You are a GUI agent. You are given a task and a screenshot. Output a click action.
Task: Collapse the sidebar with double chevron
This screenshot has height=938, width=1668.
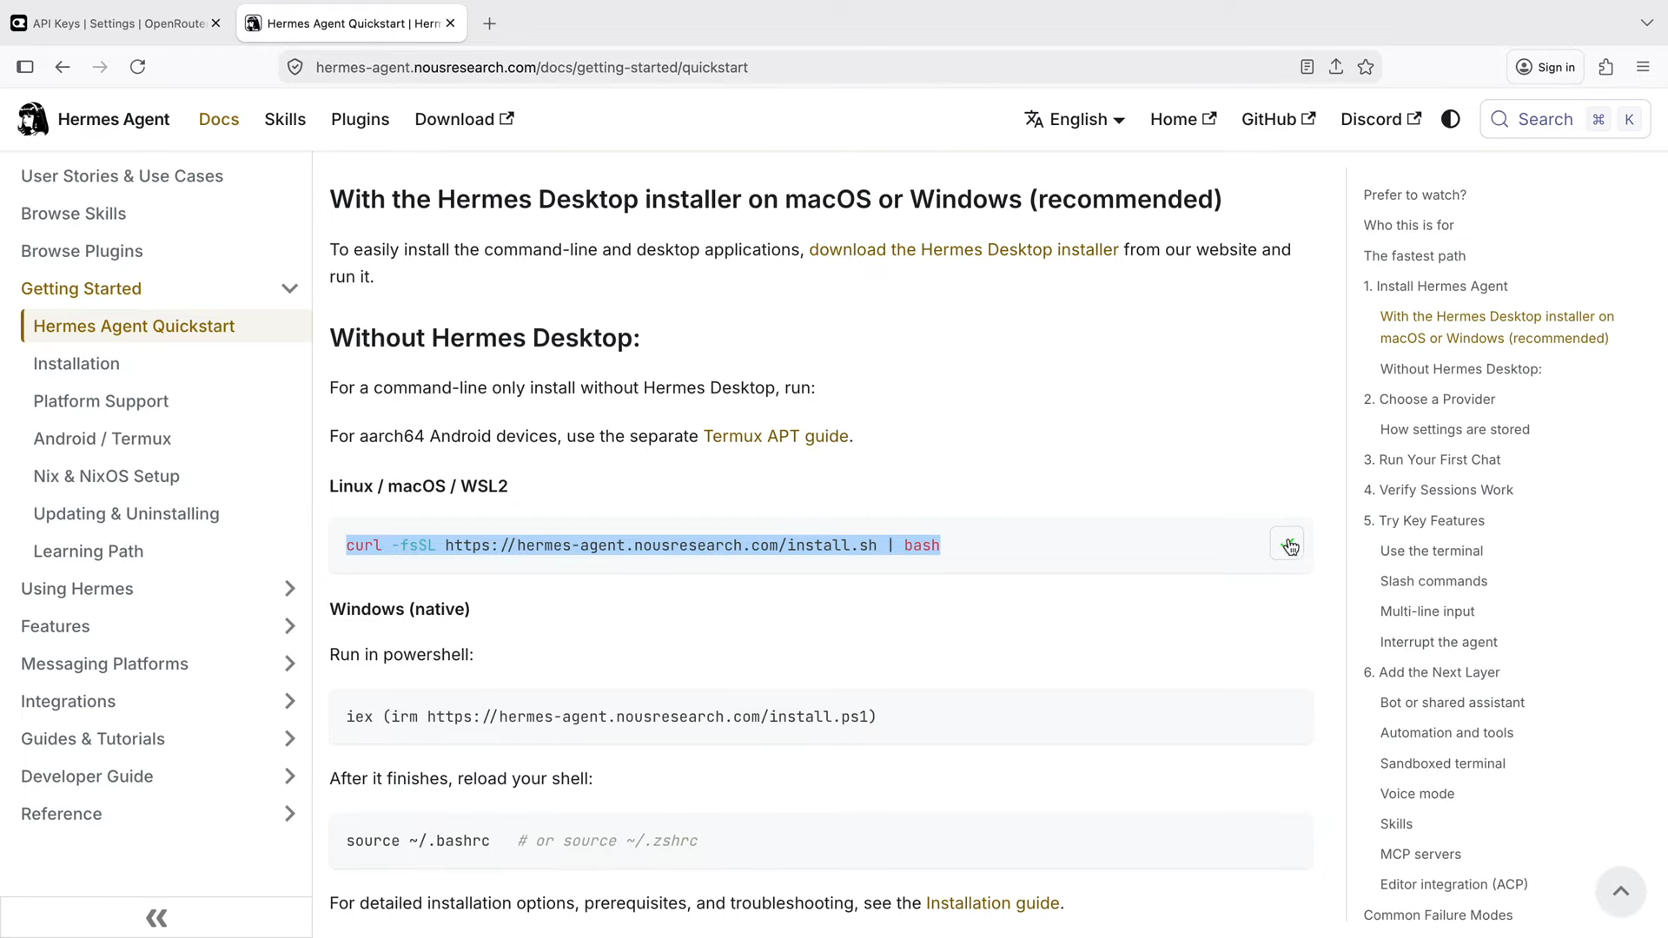(156, 918)
